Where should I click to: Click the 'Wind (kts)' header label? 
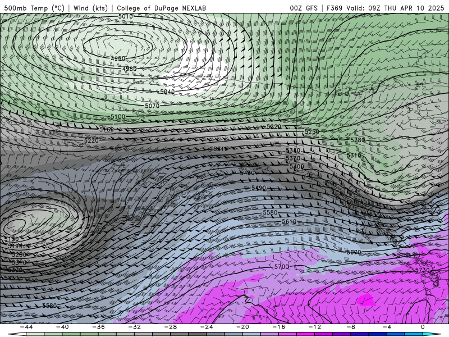(90, 8)
